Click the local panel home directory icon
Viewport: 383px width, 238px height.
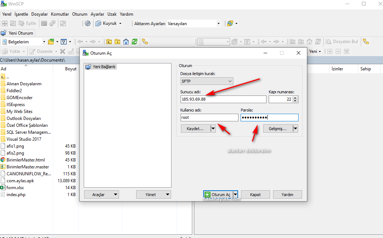point(126,42)
